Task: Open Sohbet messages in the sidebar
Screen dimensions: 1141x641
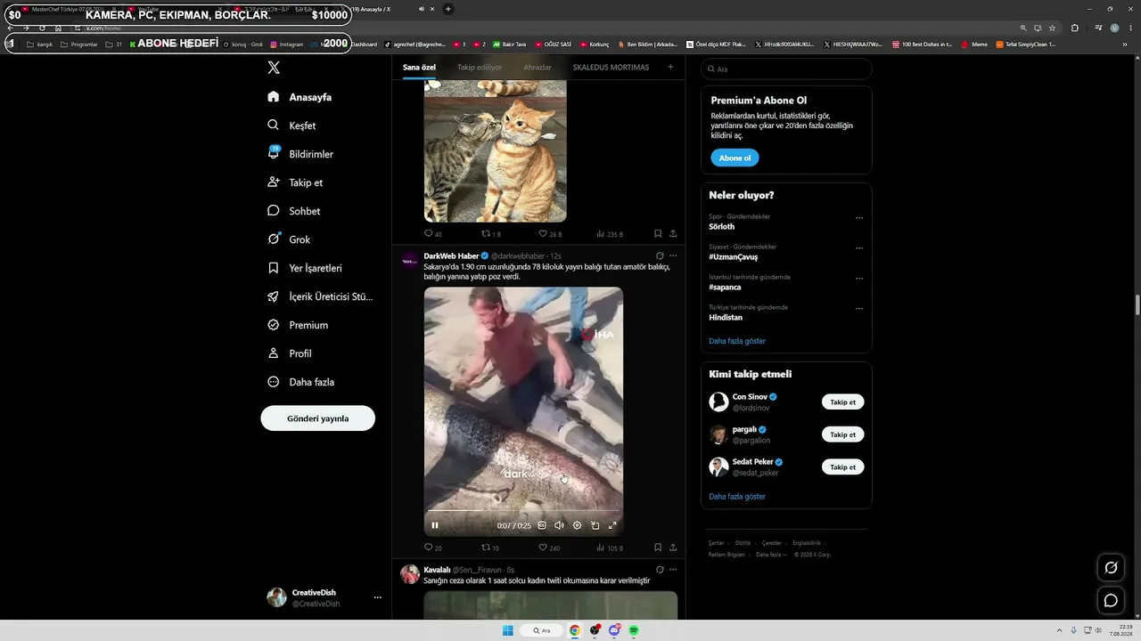Action: pos(293,211)
